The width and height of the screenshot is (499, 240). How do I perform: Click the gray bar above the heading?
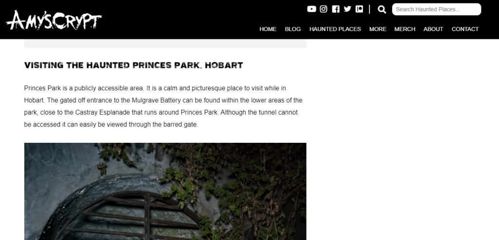point(165,44)
